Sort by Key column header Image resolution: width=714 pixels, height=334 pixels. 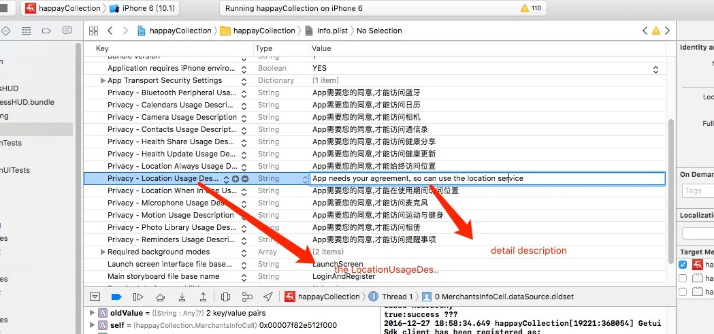click(169, 48)
